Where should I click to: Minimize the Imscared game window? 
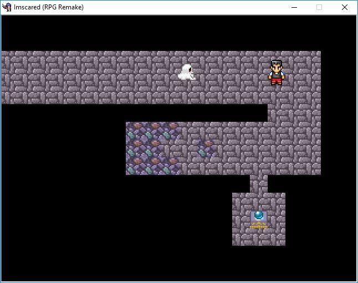point(294,7)
